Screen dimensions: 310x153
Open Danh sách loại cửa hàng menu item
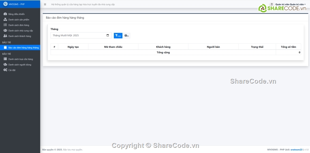tap(21, 59)
